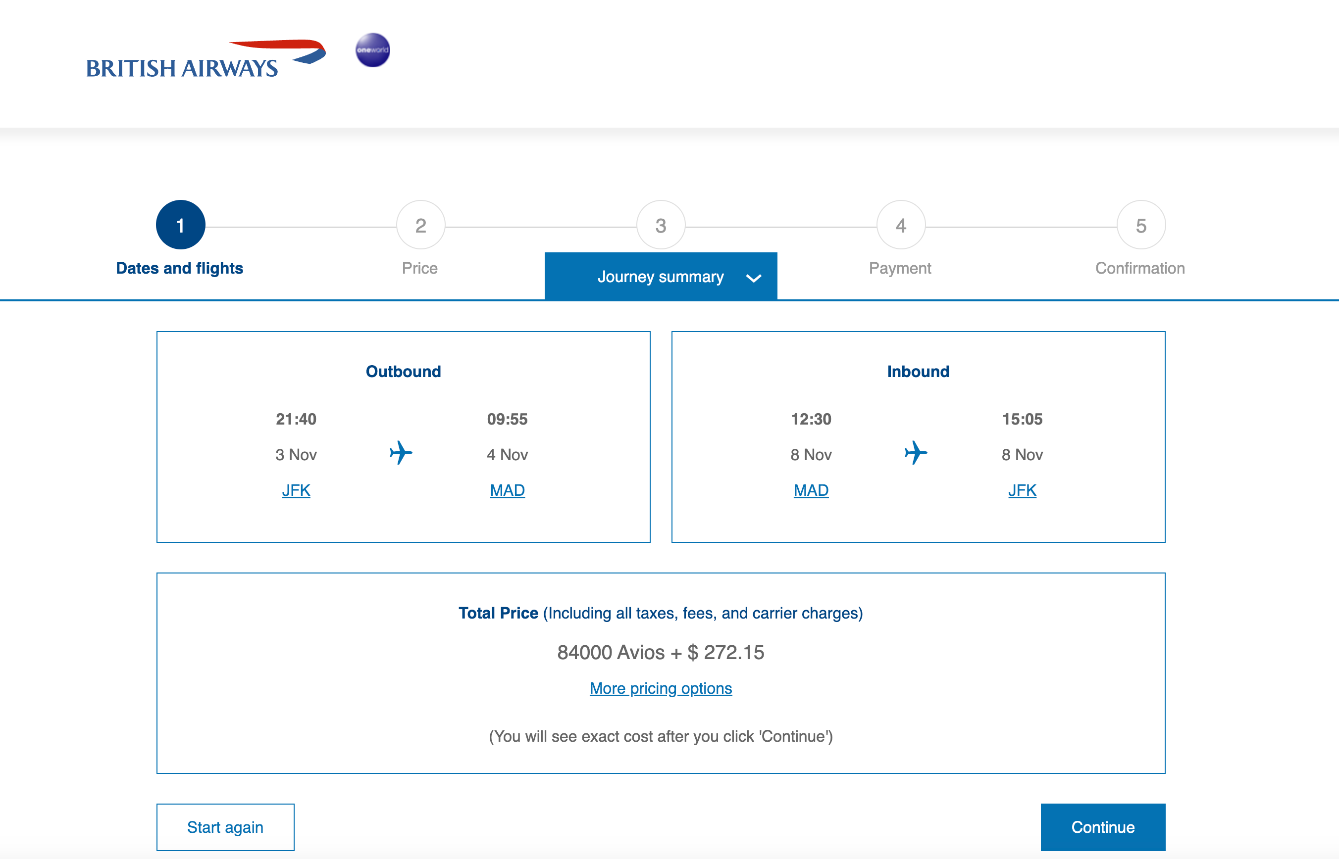Click the JFK departure airport link
Screen dimensions: 1339x859
(x=295, y=489)
